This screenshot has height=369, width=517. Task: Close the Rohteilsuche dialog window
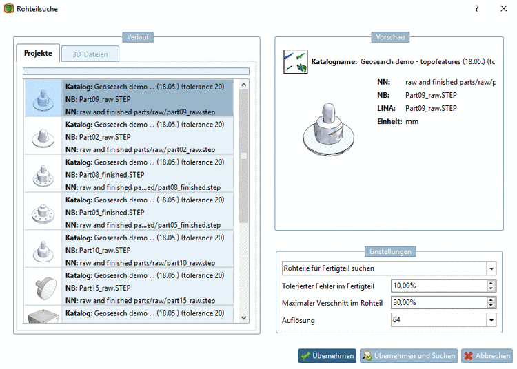(x=503, y=8)
